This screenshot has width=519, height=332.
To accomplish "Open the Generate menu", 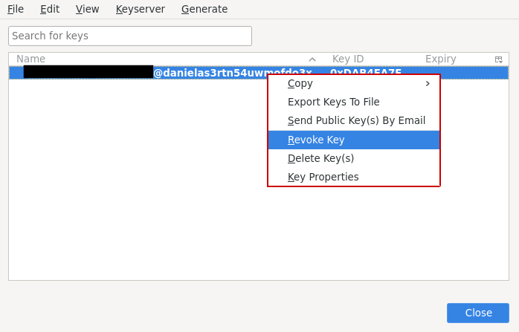I will point(204,9).
